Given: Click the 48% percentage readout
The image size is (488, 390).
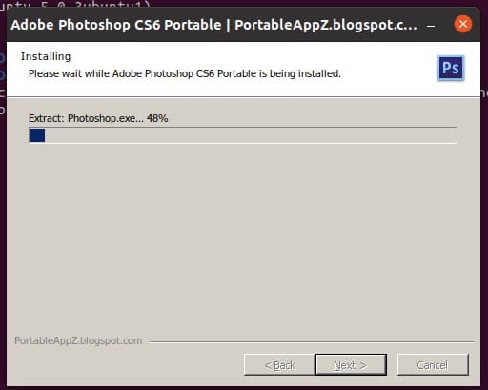Looking at the screenshot, I should pyautogui.click(x=157, y=118).
